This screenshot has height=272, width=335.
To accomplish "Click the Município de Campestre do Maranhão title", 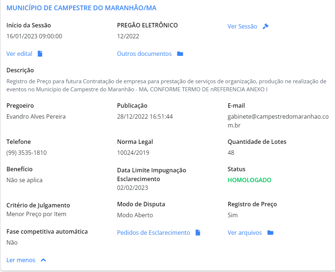I will (82, 8).
